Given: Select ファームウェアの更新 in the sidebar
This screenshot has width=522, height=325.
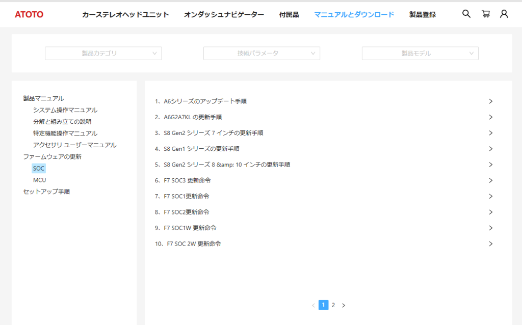Looking at the screenshot, I should pos(53,157).
